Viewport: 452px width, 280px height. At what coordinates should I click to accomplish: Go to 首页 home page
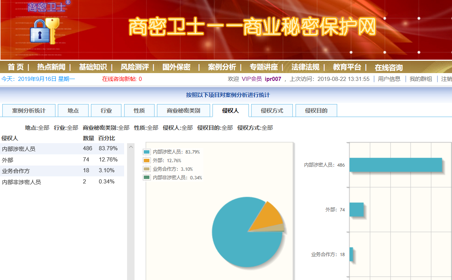click(x=16, y=67)
